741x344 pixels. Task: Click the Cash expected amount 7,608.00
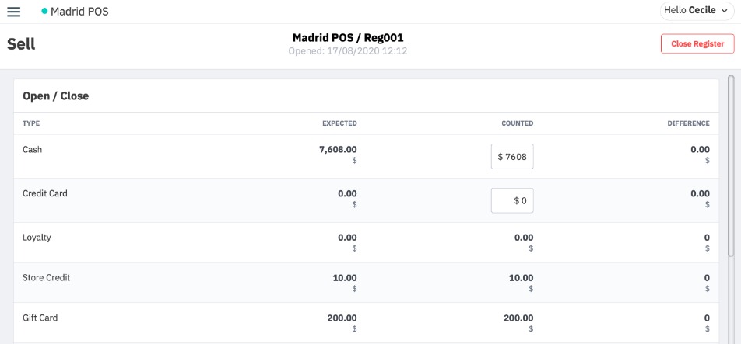[x=338, y=150]
